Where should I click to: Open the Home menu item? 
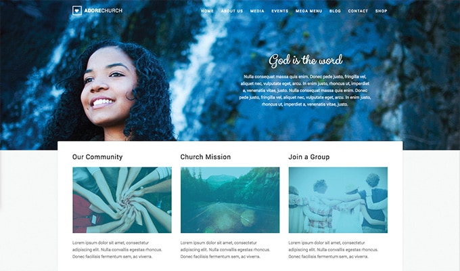point(208,11)
